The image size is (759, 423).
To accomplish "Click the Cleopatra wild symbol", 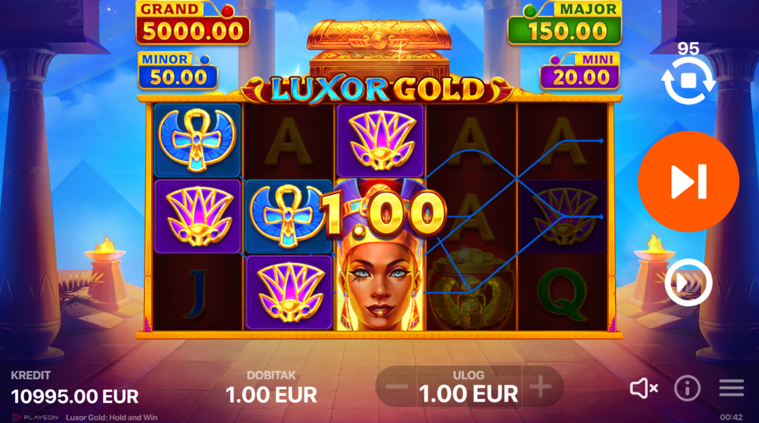I will point(379,255).
